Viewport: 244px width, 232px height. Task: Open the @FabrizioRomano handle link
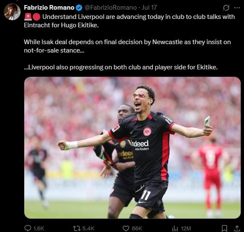(111, 8)
